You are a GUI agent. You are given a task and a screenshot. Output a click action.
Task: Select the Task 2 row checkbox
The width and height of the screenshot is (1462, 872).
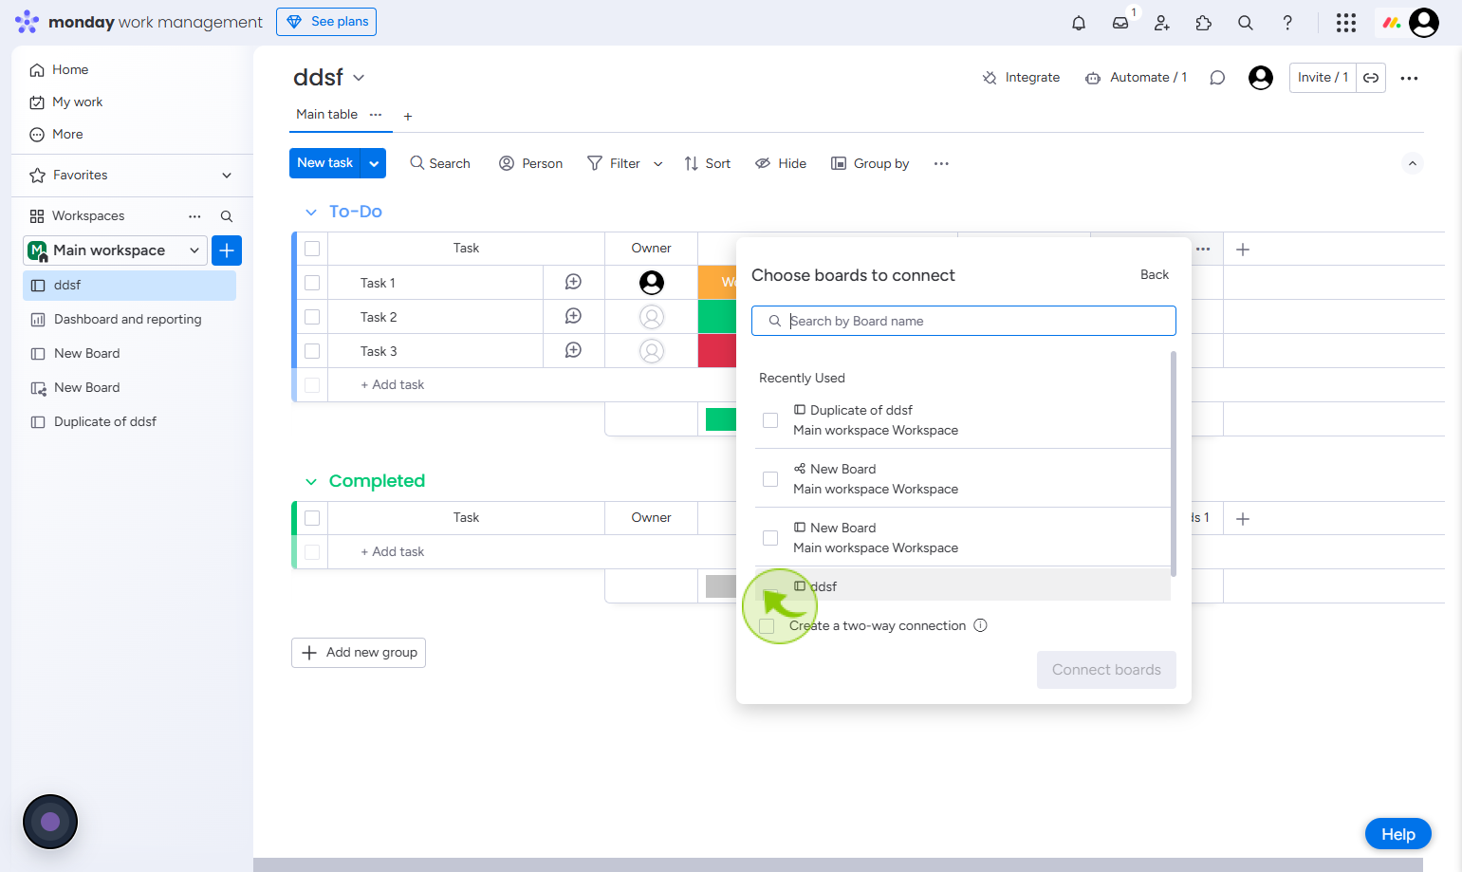(312, 317)
